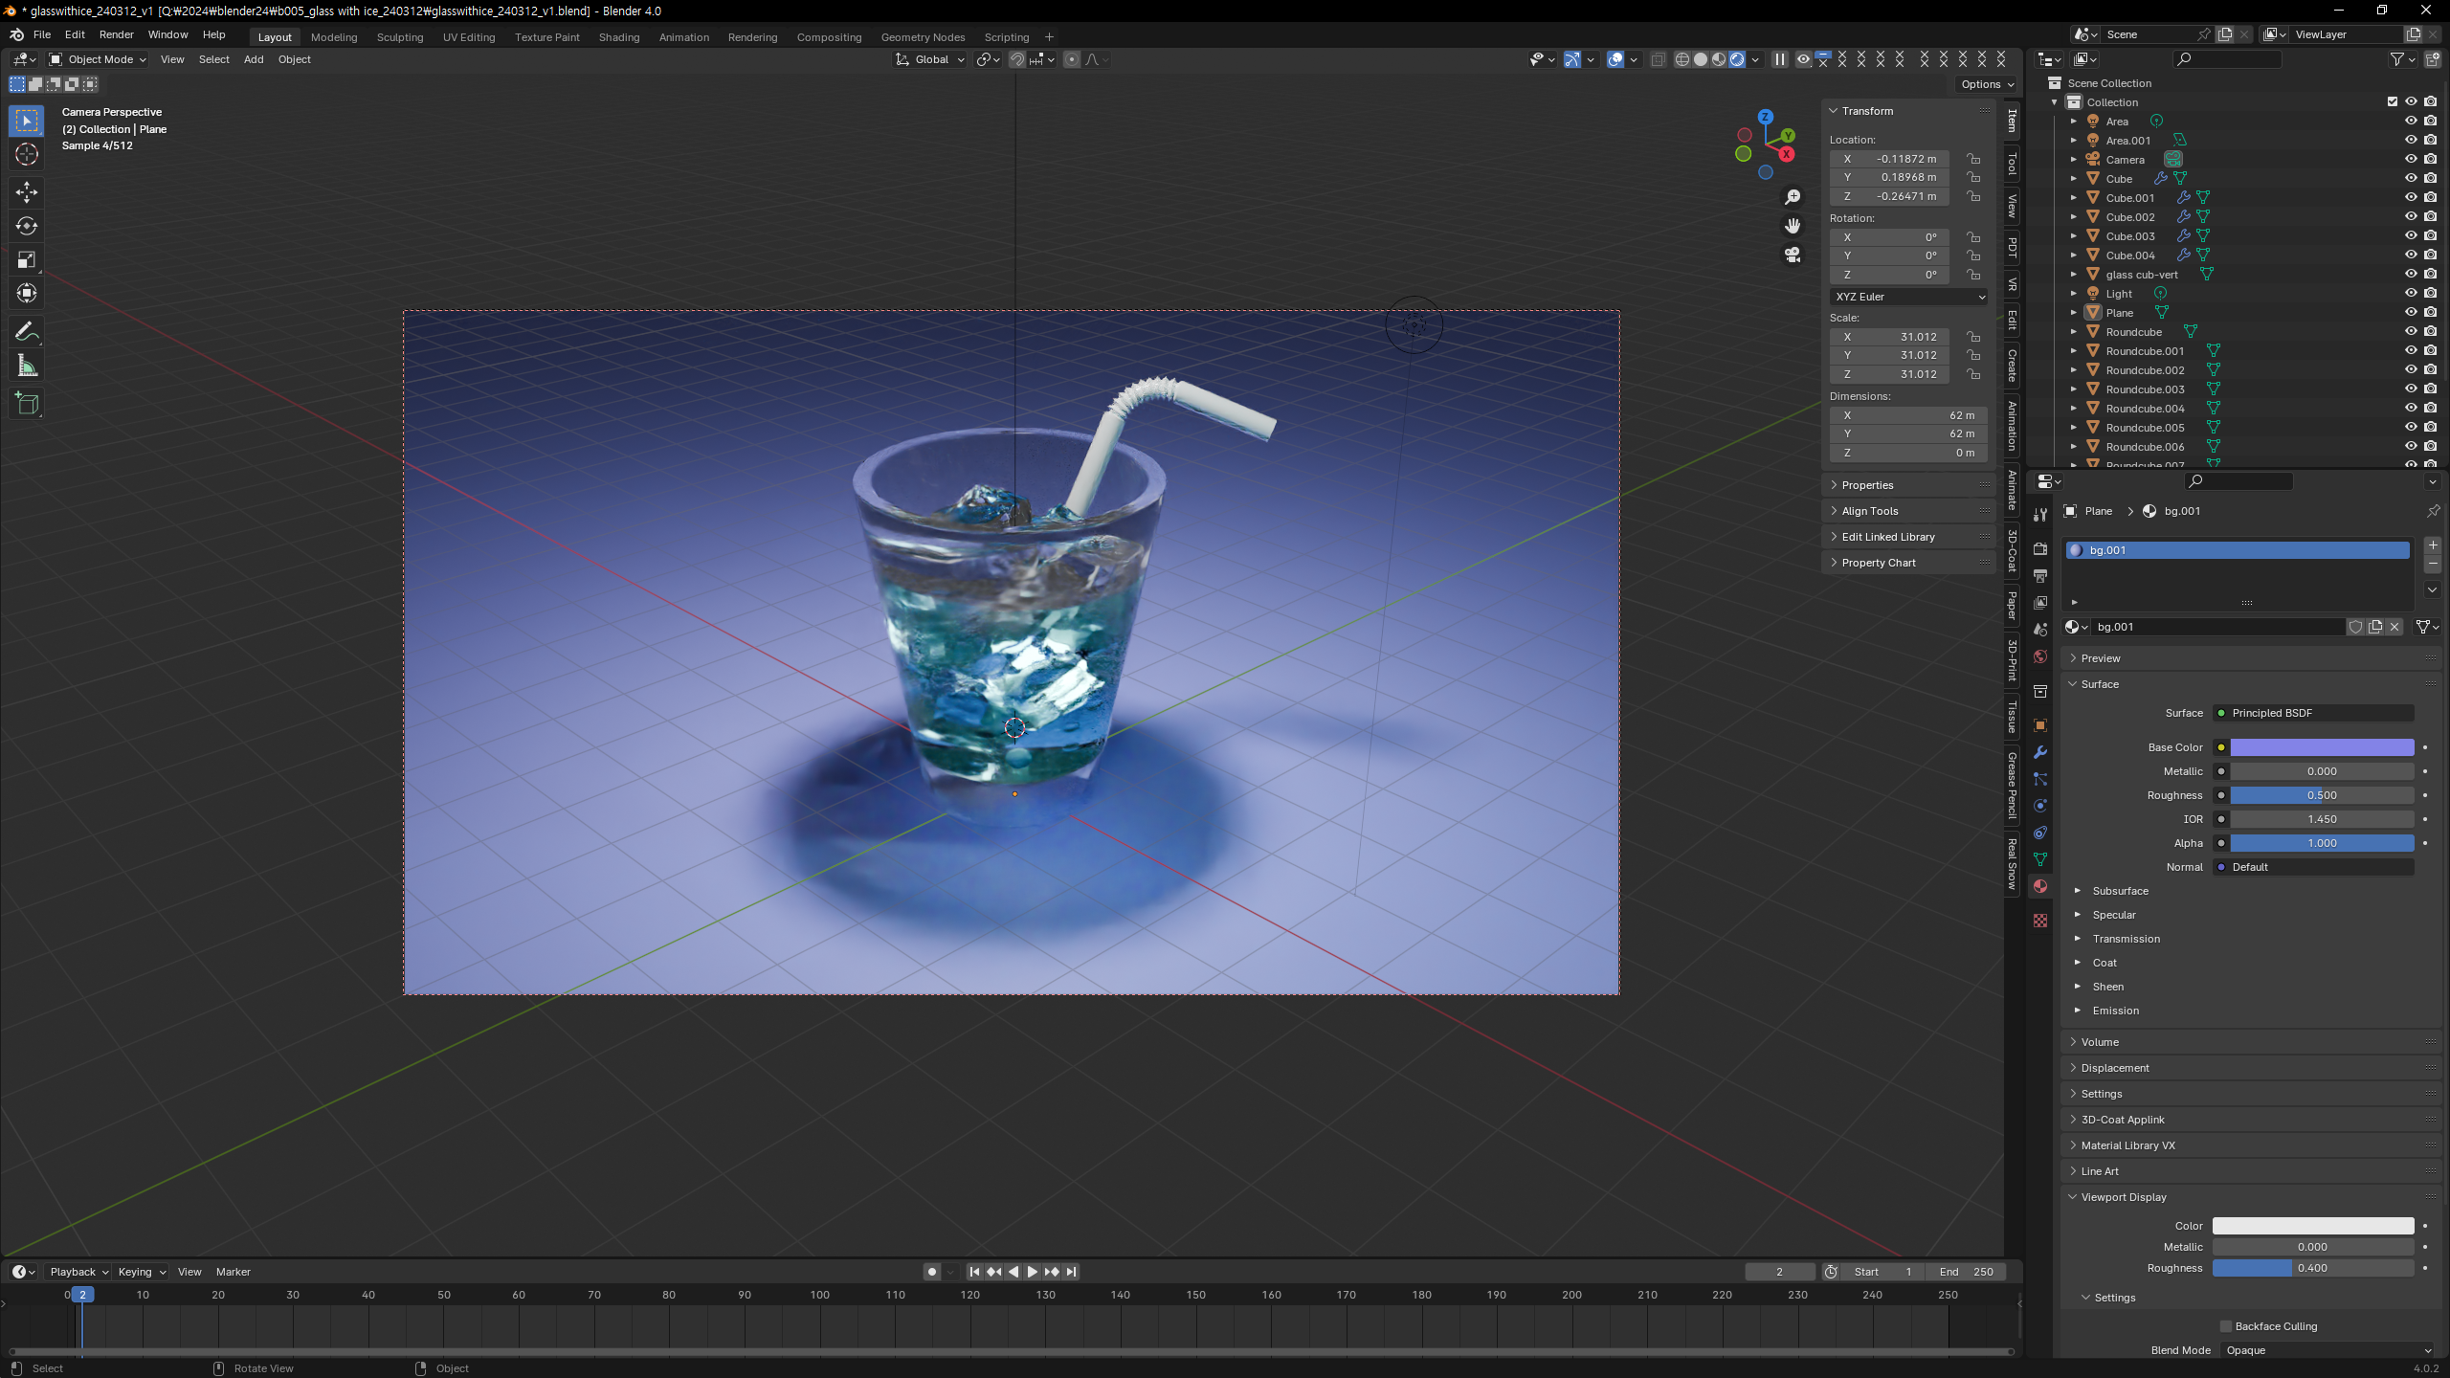Click the Options button in viewport header
This screenshot has height=1378, width=2450.
[x=1987, y=84]
